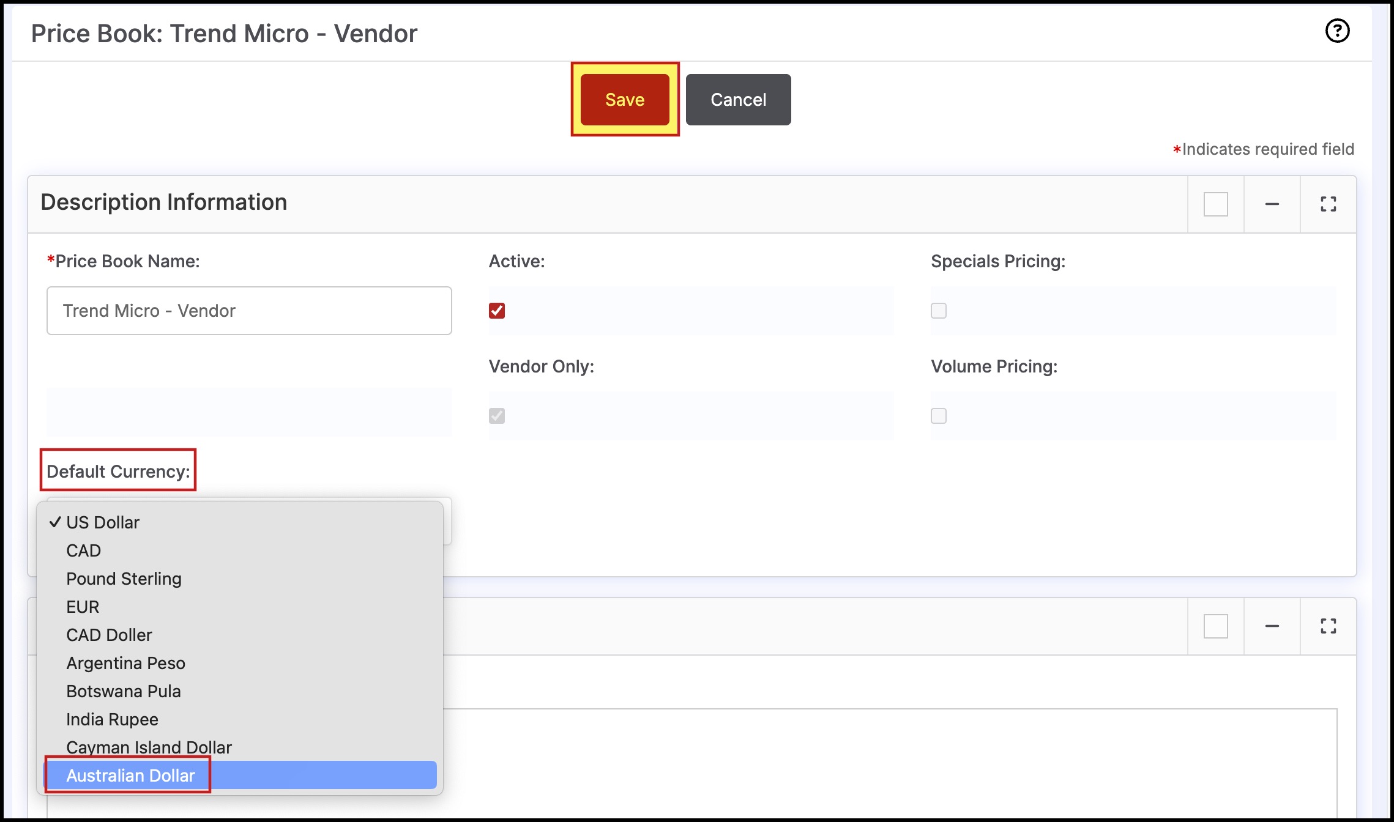
Task: Collapse the Description Information panel
Action: coord(1272,204)
